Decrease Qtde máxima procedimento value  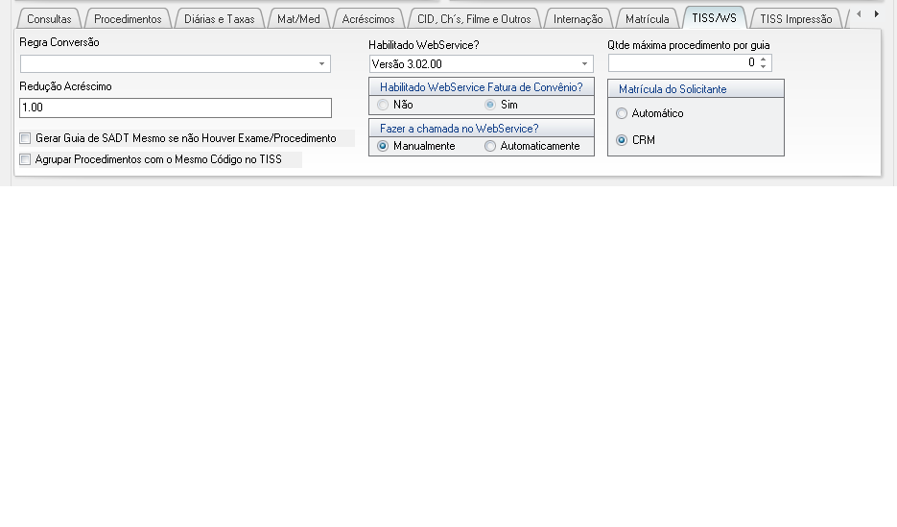[x=763, y=67]
